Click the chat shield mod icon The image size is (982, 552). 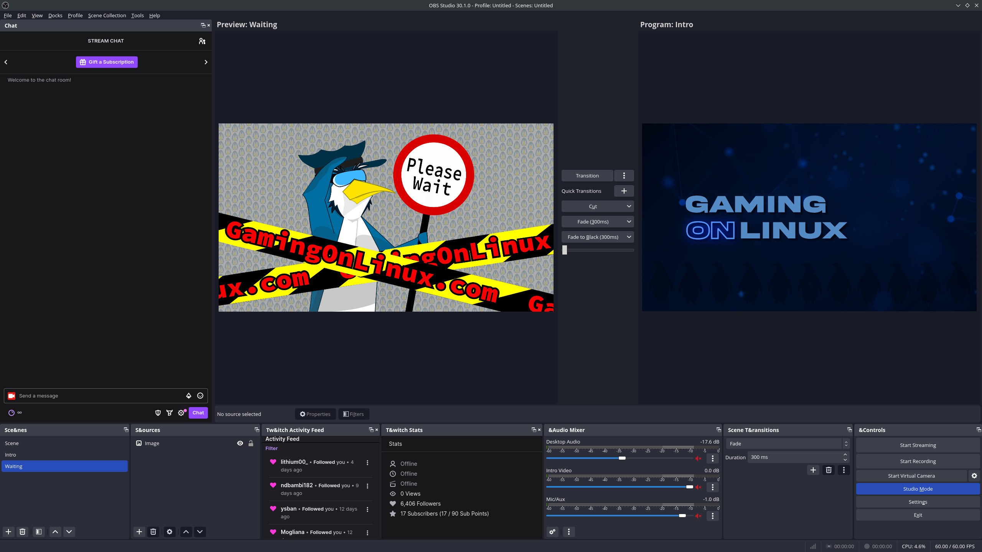click(x=158, y=413)
